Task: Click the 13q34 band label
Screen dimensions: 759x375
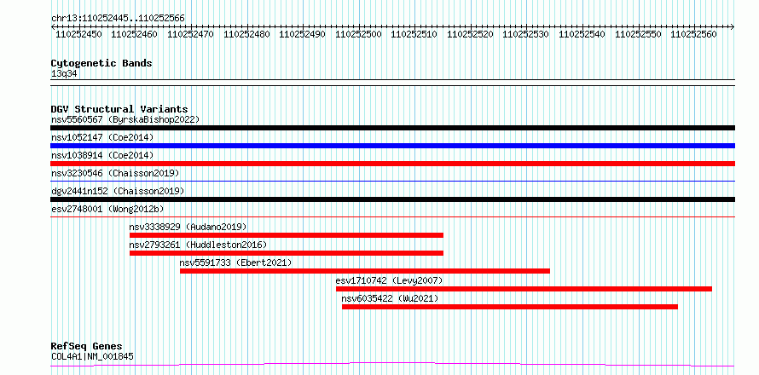Action: point(64,74)
